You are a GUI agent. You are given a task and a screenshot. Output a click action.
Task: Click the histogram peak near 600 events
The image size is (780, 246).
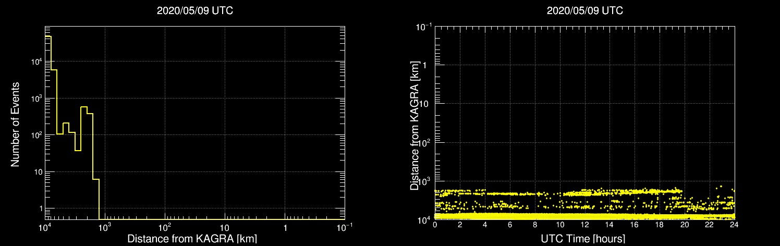pos(84,163)
